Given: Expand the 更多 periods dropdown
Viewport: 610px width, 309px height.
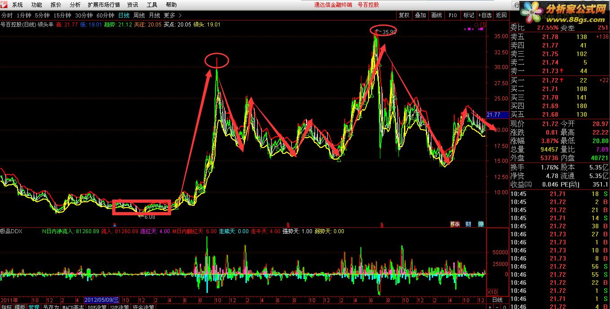Looking at the screenshot, I should 172,15.
